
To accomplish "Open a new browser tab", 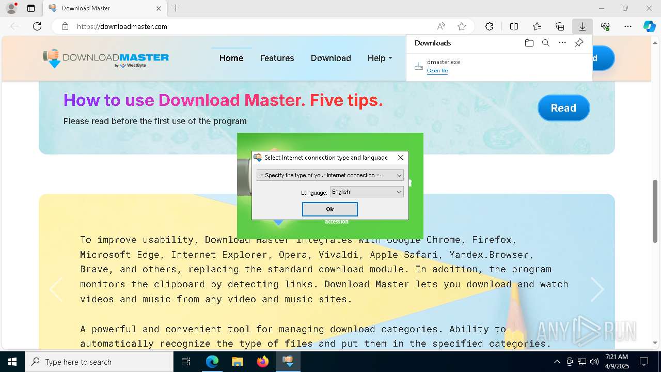I will tap(176, 8).
